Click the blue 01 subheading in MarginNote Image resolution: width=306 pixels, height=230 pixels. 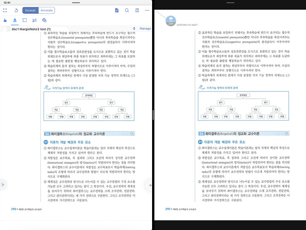click(x=67, y=142)
